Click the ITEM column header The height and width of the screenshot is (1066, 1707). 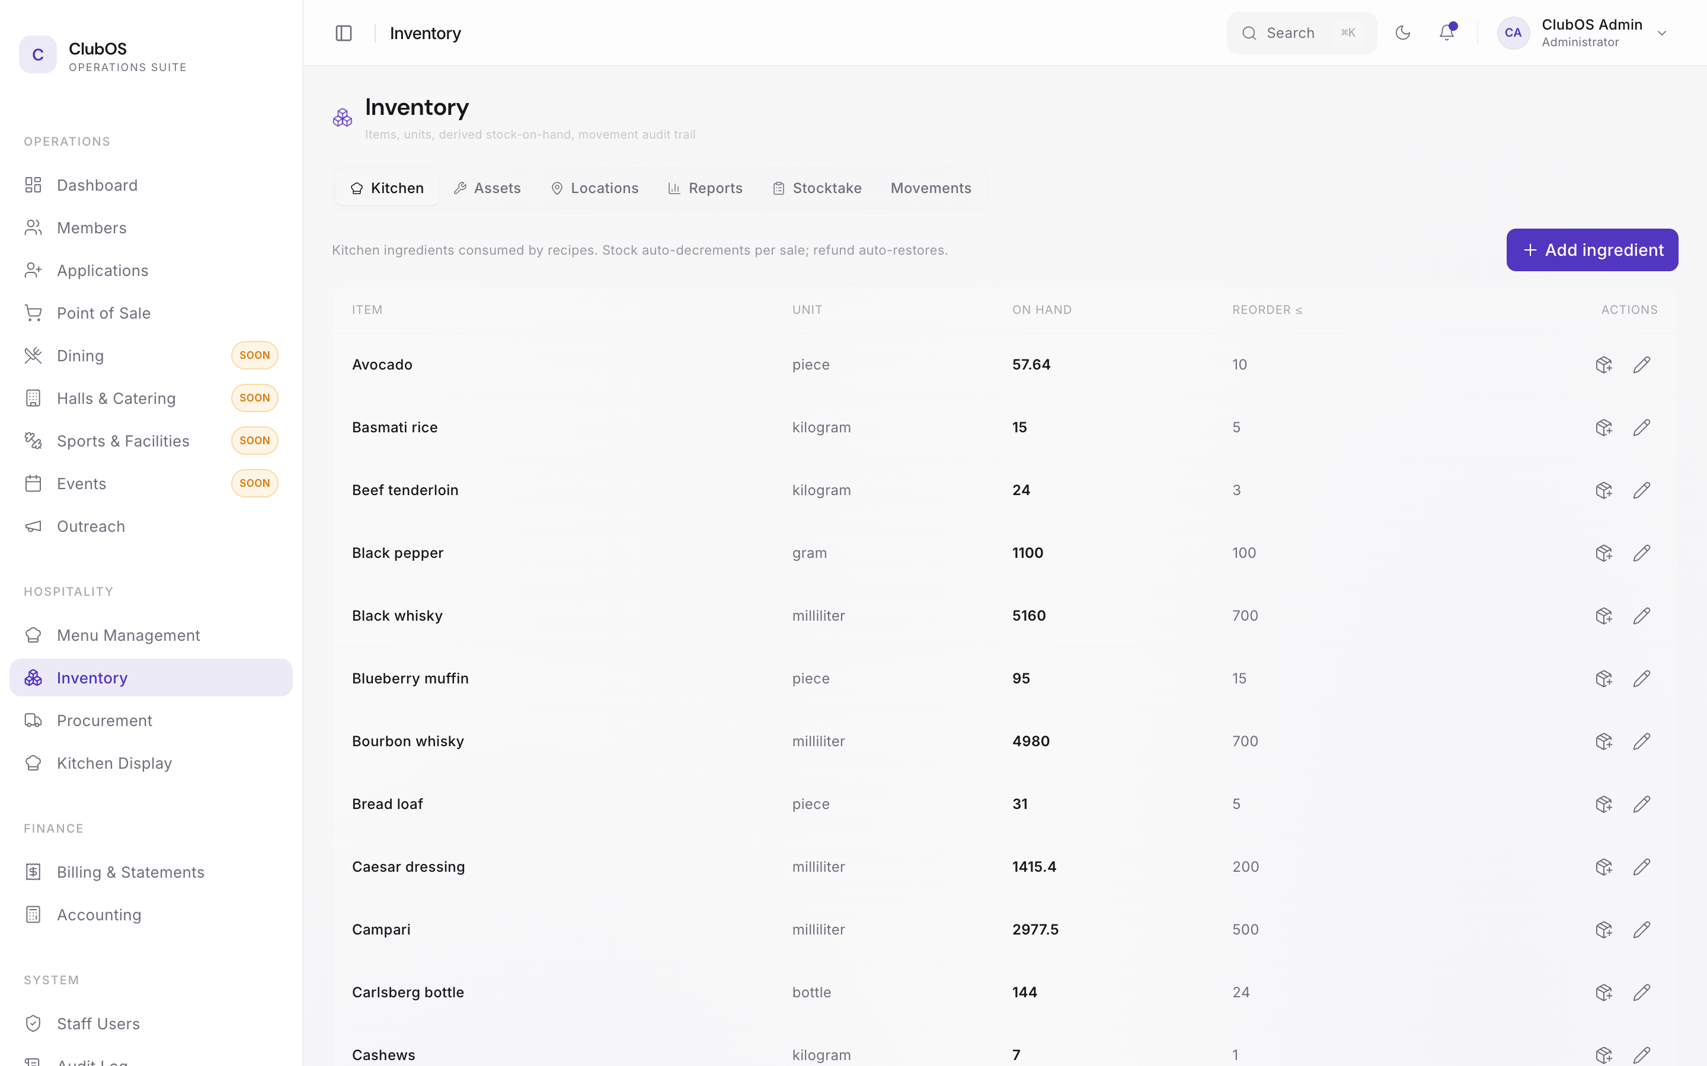(x=367, y=310)
